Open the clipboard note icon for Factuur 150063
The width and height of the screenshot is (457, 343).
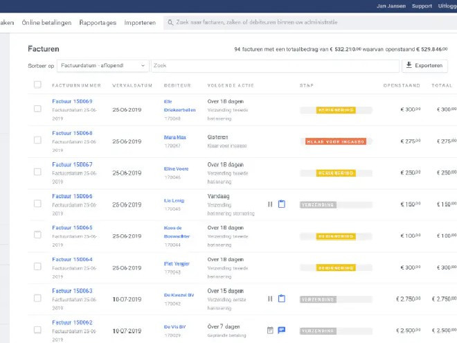click(x=282, y=299)
